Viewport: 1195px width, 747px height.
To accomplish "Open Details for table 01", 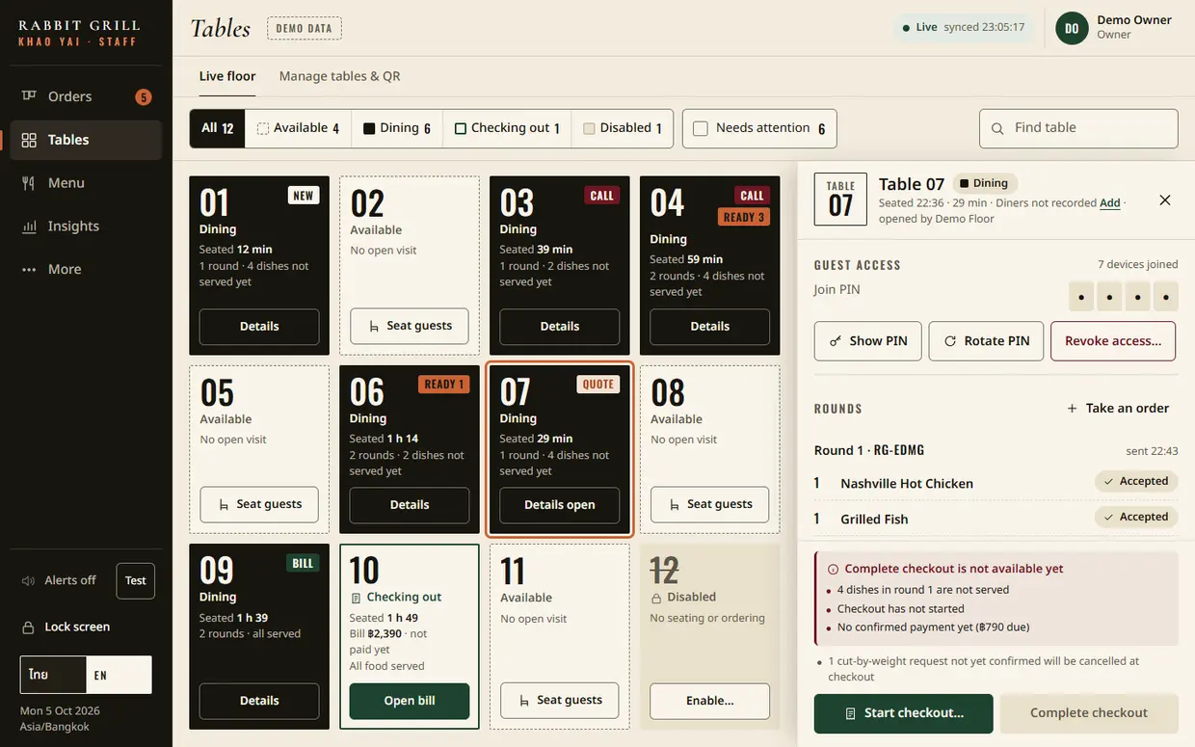I will pyautogui.click(x=259, y=327).
